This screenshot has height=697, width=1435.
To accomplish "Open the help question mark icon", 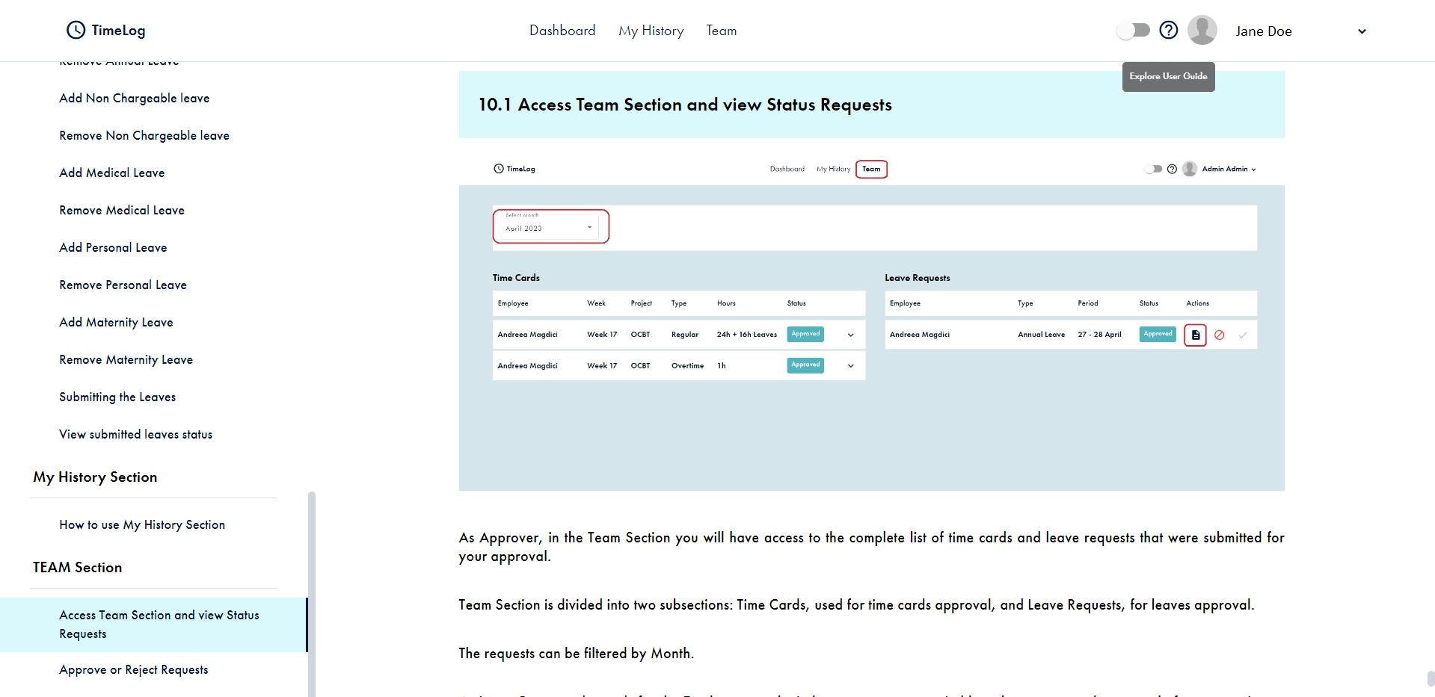I will click(x=1168, y=30).
